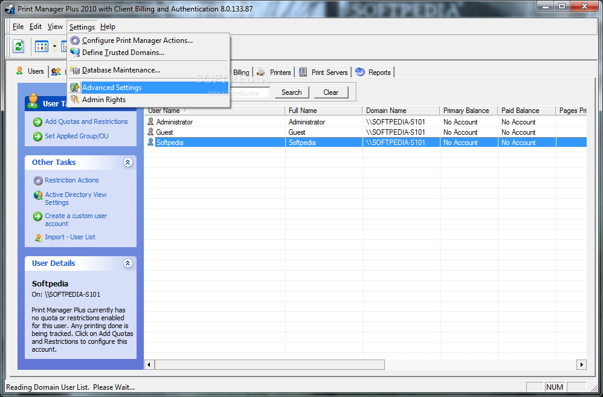
Task: Open Set Applied Group/OU link
Action: click(x=77, y=136)
